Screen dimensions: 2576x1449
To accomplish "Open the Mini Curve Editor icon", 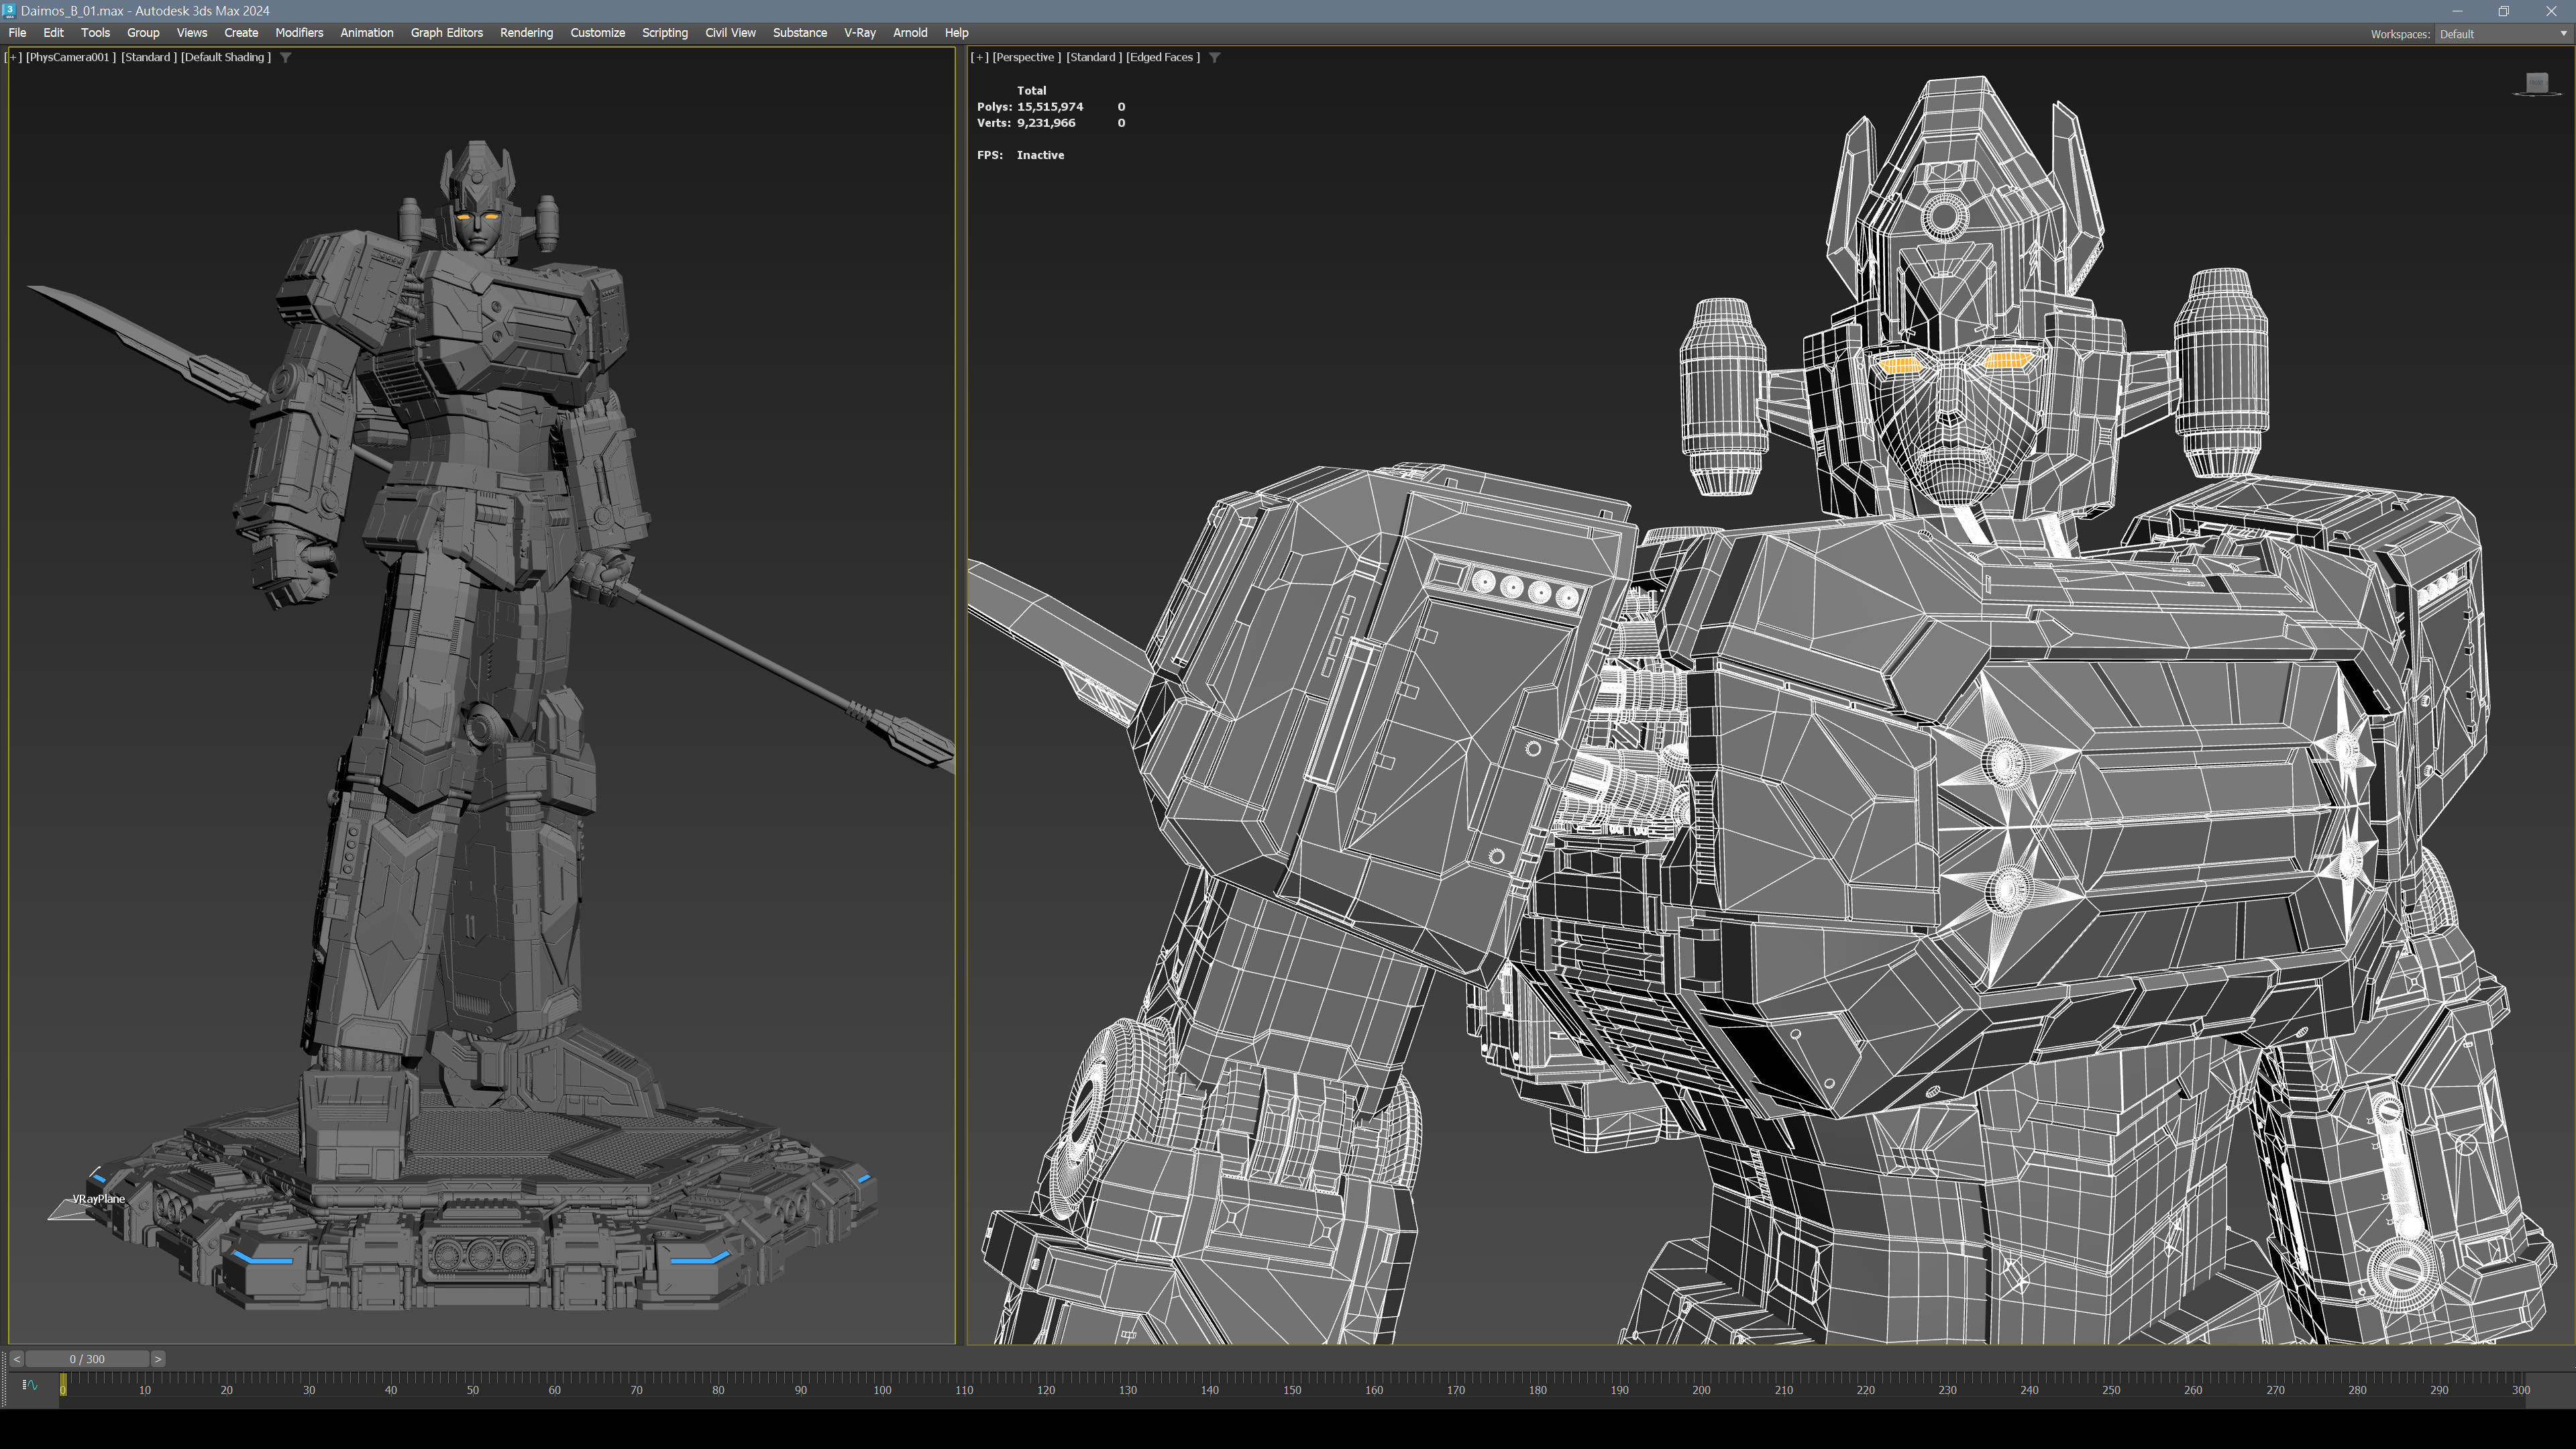I will tap(30, 1385).
